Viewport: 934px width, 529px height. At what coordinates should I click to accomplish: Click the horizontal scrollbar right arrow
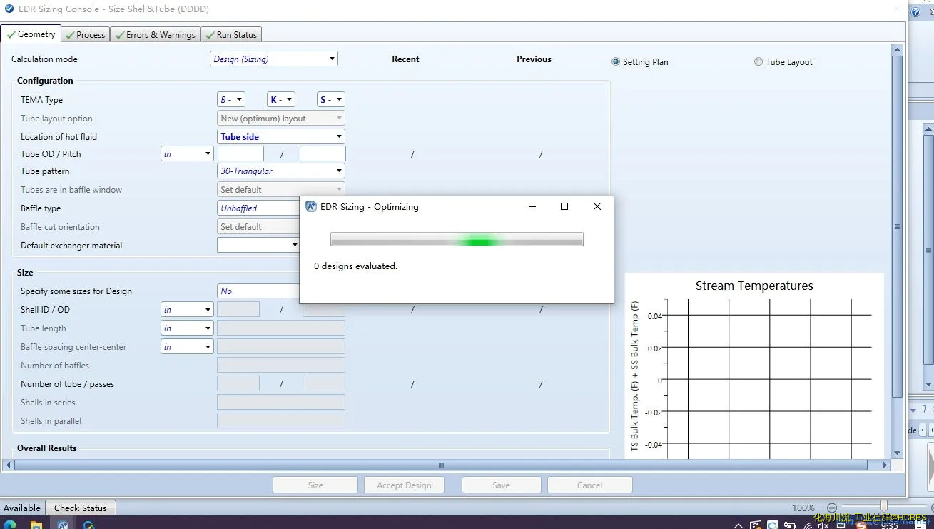[885, 465]
